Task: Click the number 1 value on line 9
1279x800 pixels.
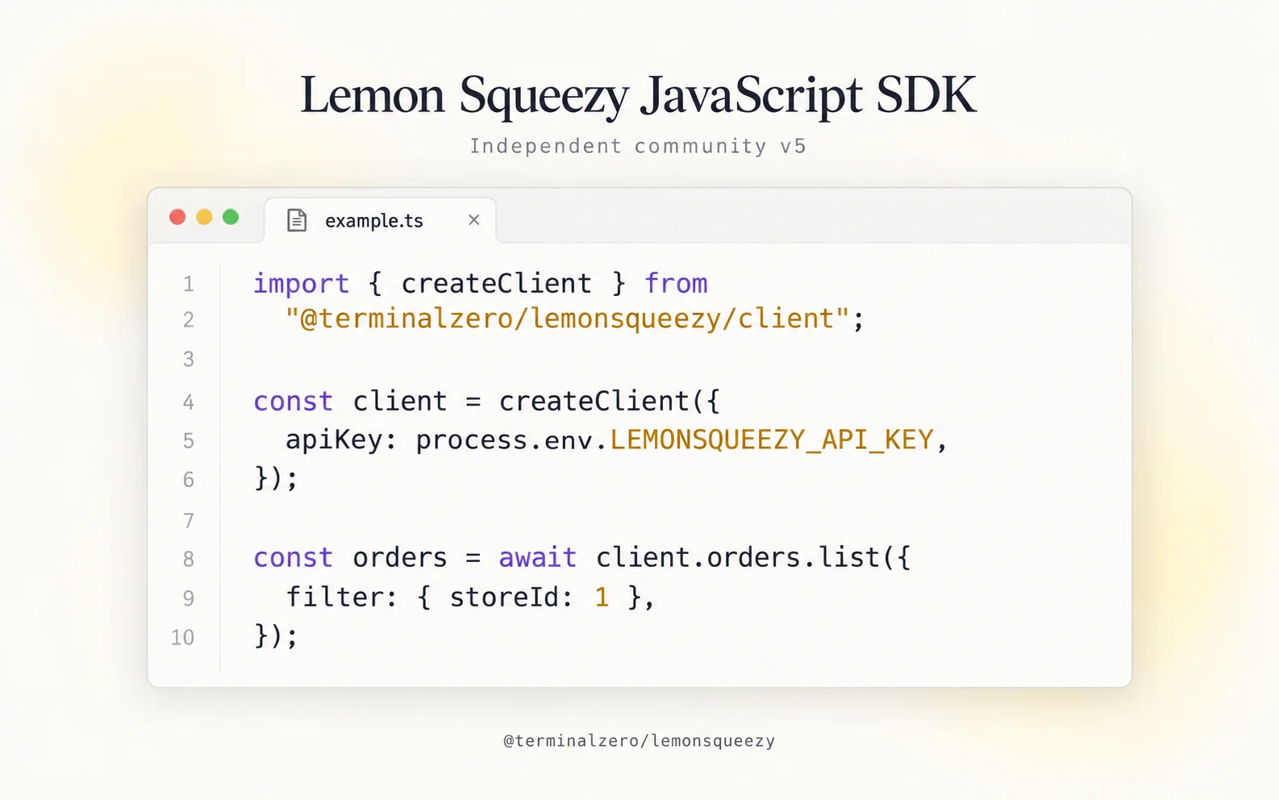Action: pos(602,598)
